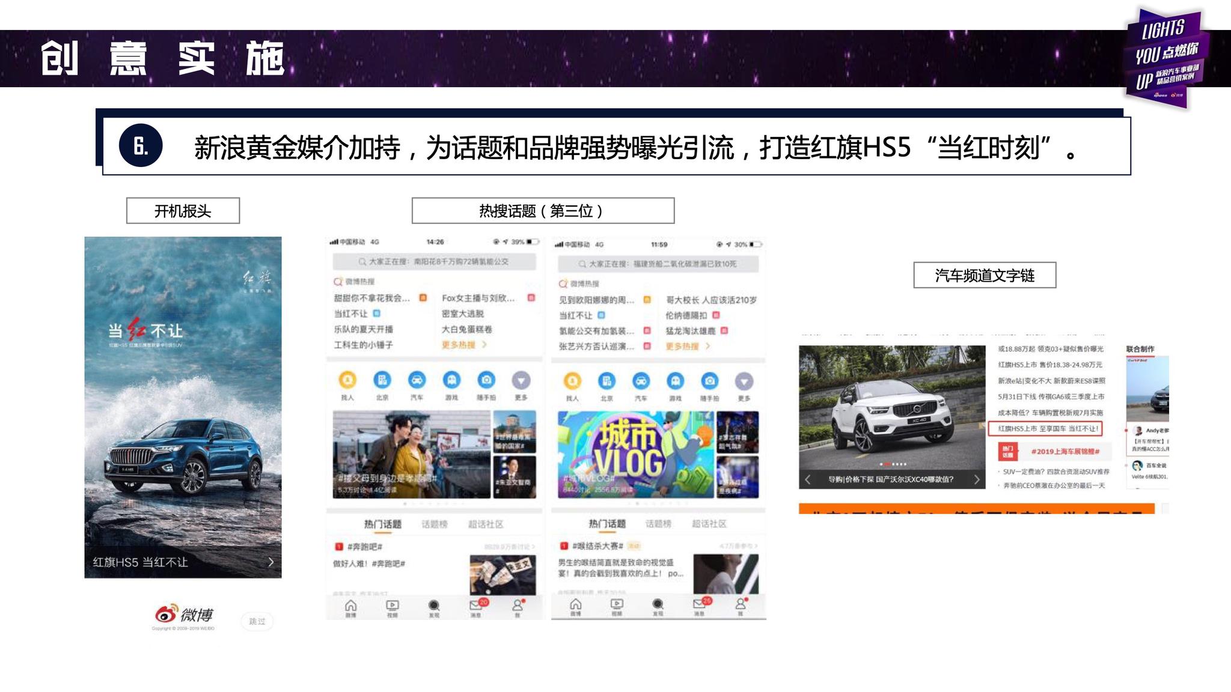Tap the 微博 home icon in 14:26 screenshot
Viewport: 1231px width, 692px height.
coord(350,605)
